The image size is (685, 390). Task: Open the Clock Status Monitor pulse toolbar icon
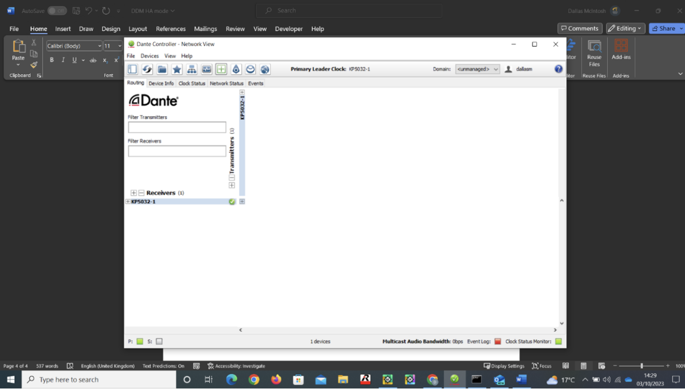coord(206,69)
